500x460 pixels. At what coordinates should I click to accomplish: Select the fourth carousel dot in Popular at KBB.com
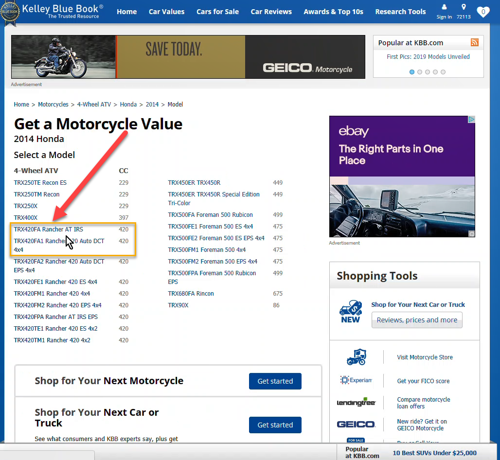[435, 72]
